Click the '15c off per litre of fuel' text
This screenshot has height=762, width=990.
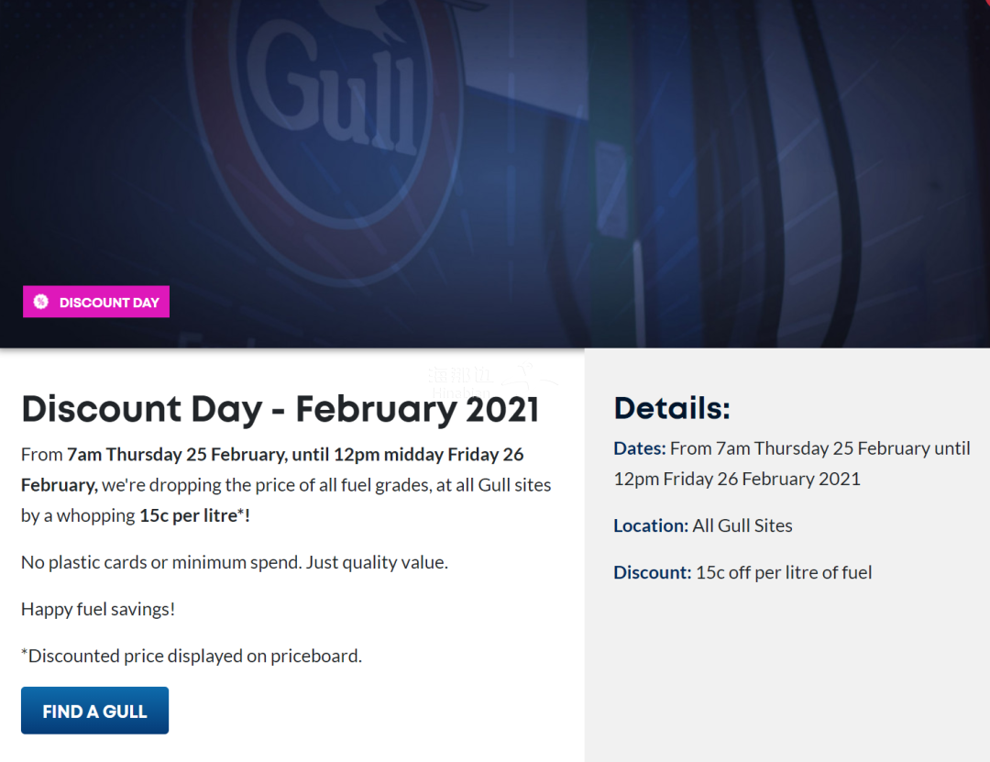784,572
